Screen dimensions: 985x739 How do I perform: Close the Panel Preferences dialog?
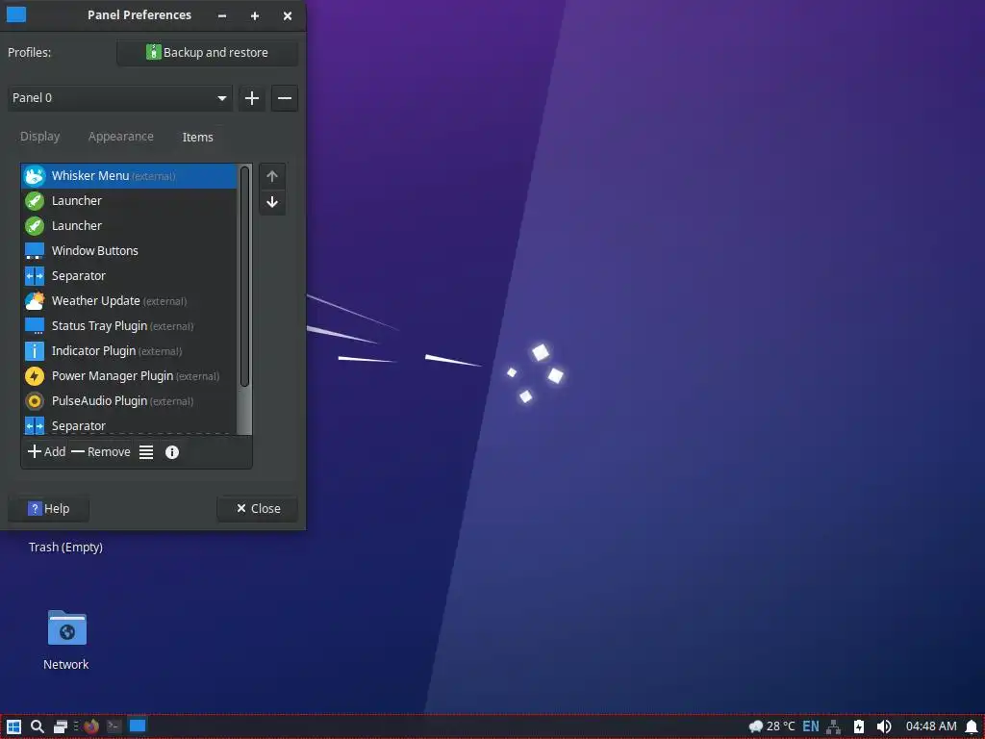tap(258, 508)
